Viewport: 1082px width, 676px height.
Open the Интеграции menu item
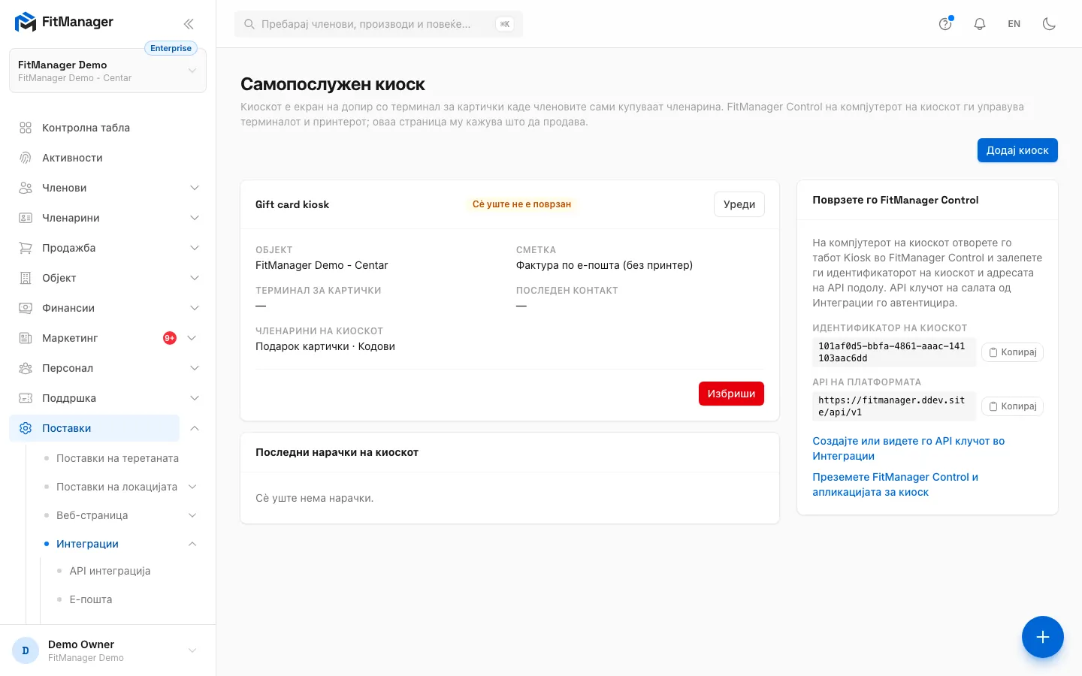click(x=87, y=544)
